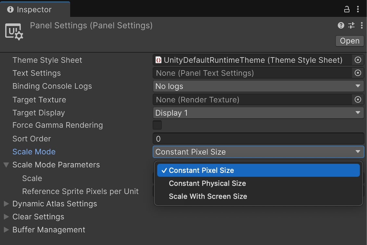Click the Sort Order label
The image size is (367, 245).
[32, 139]
